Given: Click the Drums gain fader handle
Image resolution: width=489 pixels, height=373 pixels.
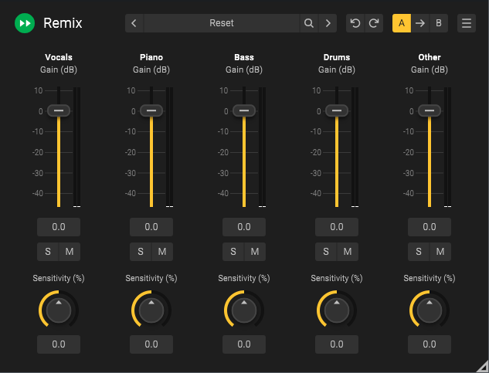Looking at the screenshot, I should pos(337,110).
